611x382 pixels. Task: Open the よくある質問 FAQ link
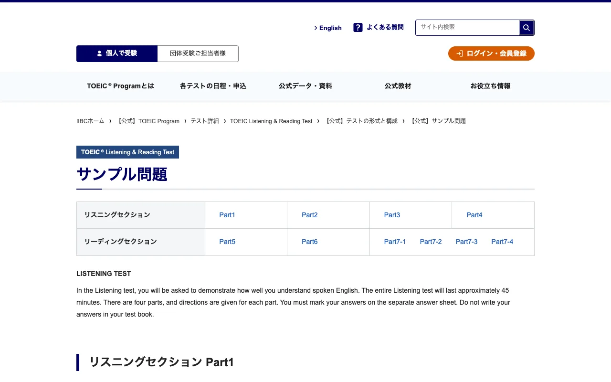tap(385, 28)
